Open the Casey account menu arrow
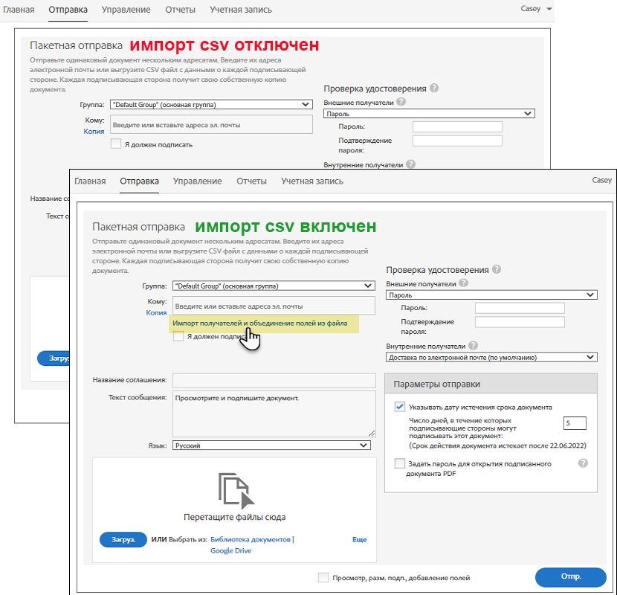 (x=548, y=9)
